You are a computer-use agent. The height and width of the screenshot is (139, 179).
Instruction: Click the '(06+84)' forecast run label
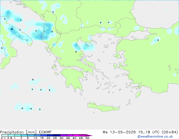[x=170, y=132]
